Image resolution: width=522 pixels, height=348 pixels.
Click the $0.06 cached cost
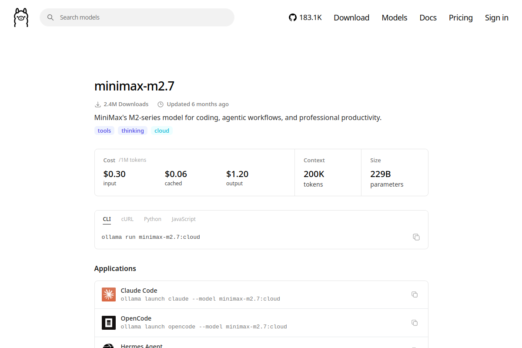pyautogui.click(x=176, y=174)
